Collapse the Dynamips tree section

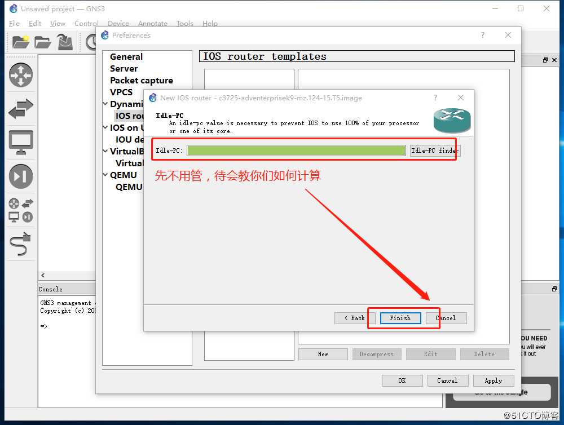pyautogui.click(x=105, y=104)
